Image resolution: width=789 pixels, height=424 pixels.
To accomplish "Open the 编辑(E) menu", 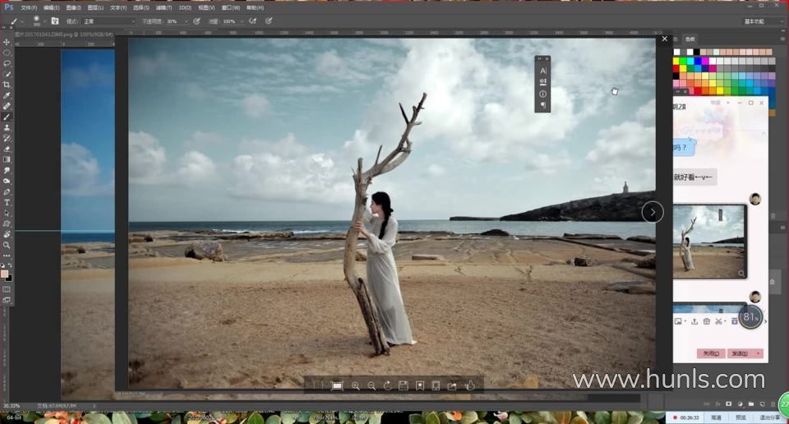I will click(51, 7).
